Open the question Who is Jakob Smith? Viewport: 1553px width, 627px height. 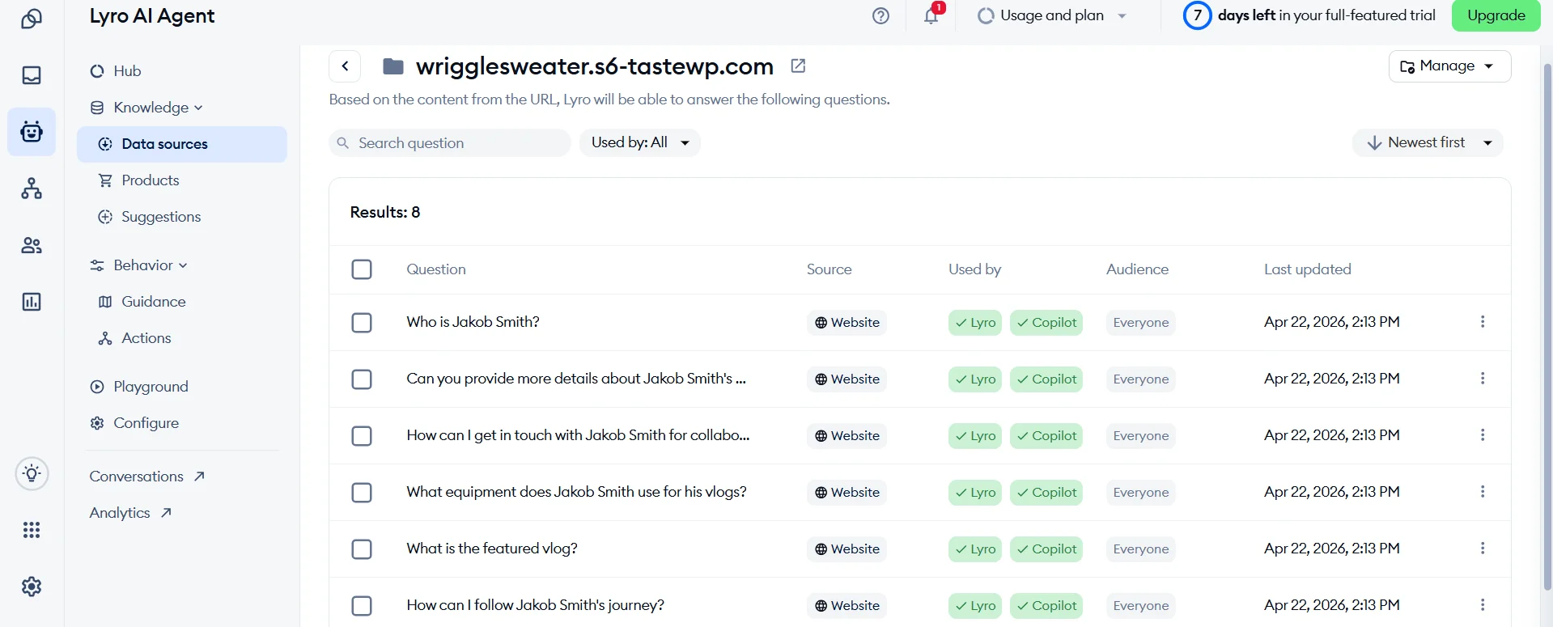(473, 322)
